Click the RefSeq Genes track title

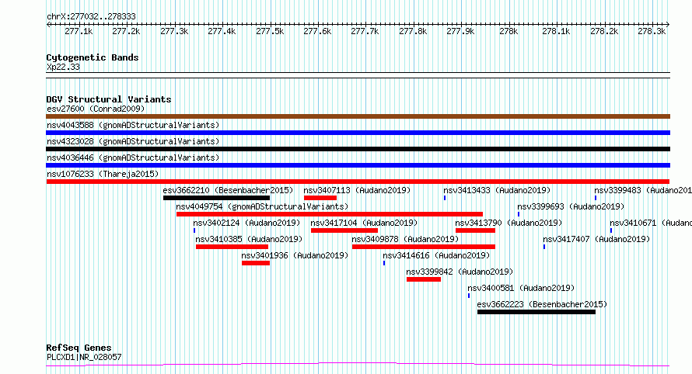79,348
